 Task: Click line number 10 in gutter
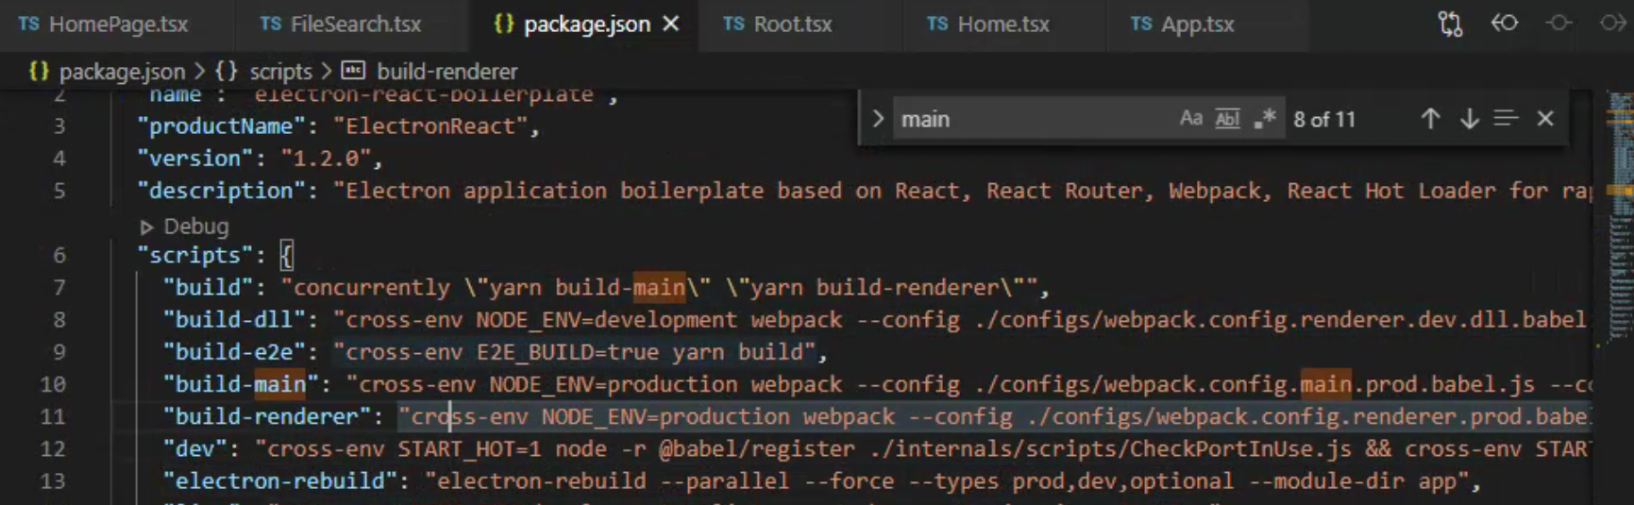point(53,384)
